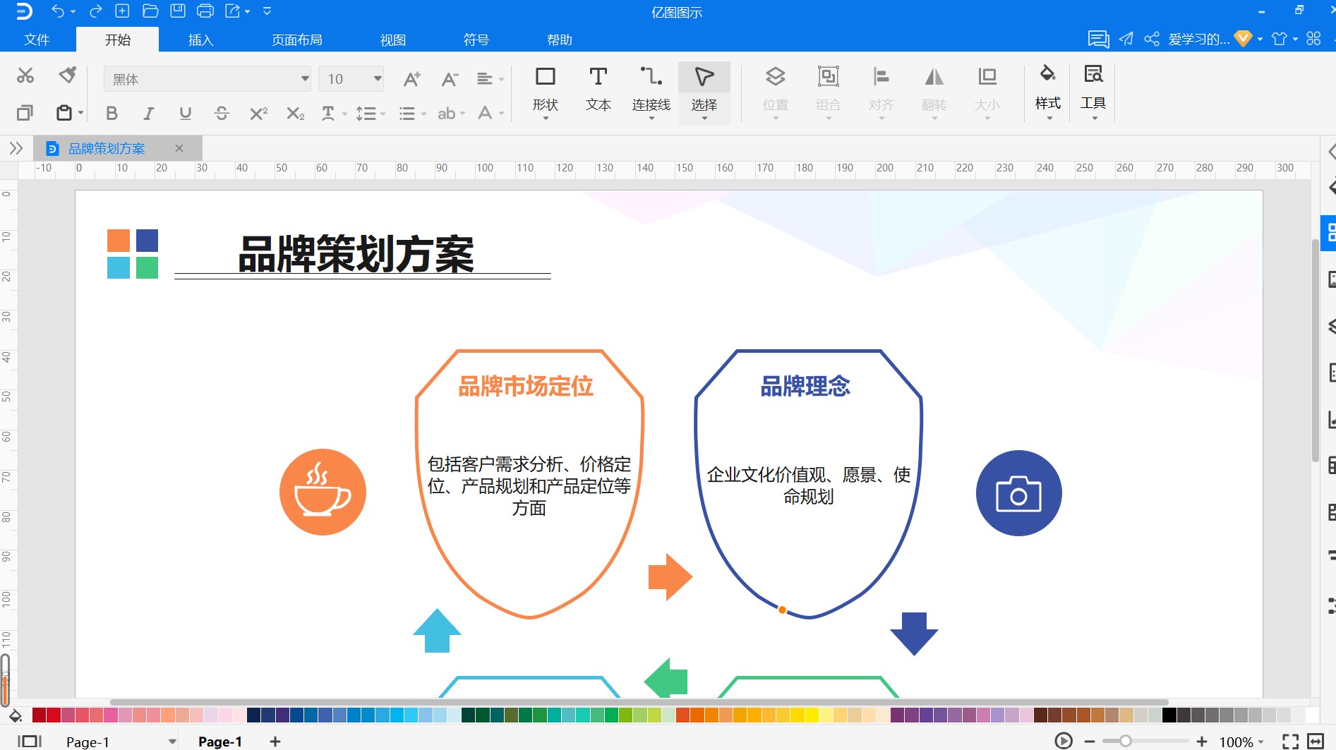
Task: Close the 品牌策划方案 document tab
Action: pos(179,148)
